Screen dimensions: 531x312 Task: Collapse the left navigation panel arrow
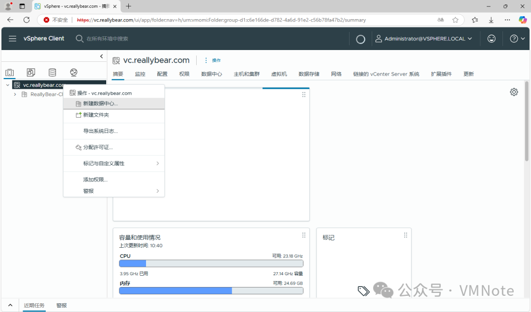pyautogui.click(x=101, y=56)
